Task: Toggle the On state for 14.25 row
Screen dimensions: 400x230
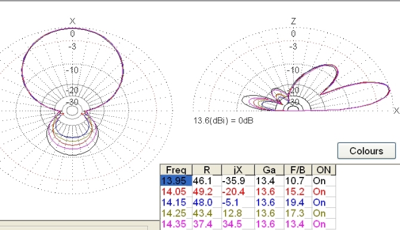Action: (x=324, y=213)
